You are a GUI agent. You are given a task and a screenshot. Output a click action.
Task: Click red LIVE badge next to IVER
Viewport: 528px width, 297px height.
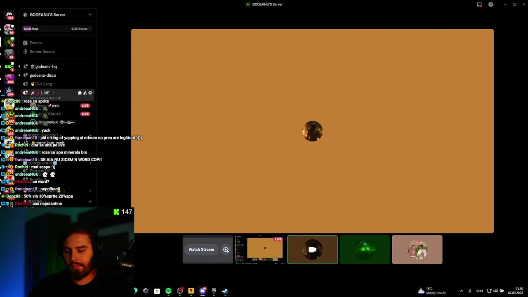click(x=85, y=106)
